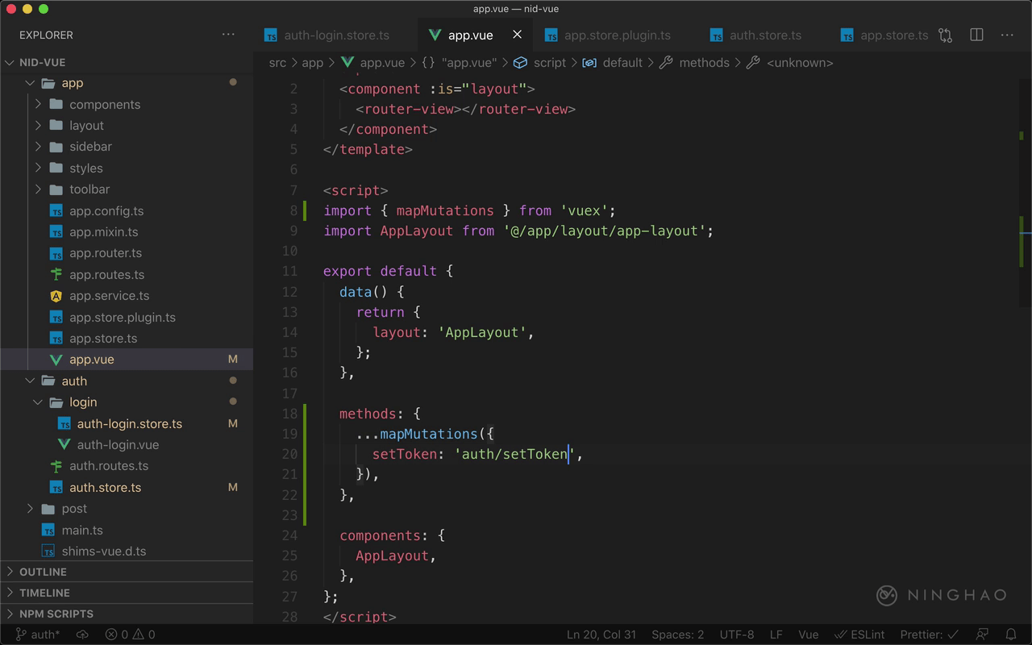
Task: Click the feedback icon in status bar
Action: (982, 635)
